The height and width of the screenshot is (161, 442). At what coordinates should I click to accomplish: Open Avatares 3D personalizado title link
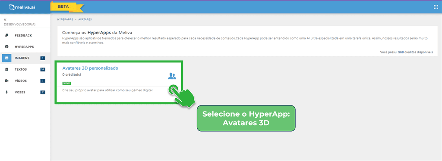[x=90, y=68]
